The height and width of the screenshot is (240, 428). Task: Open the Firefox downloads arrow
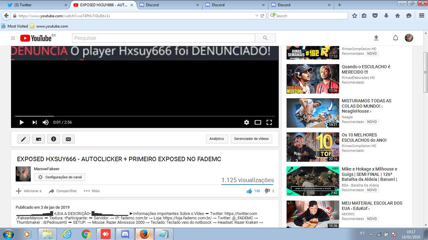click(386, 16)
